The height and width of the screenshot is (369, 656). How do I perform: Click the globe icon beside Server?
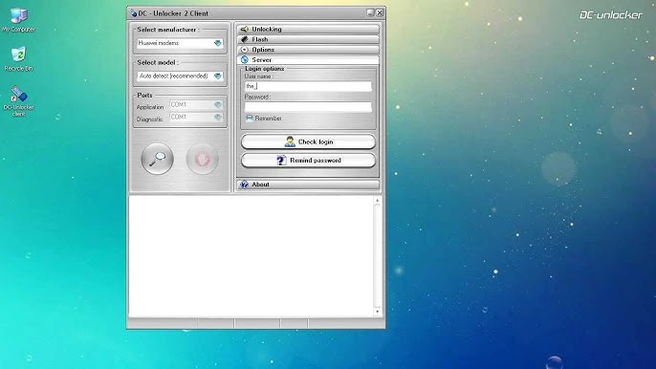coord(245,60)
